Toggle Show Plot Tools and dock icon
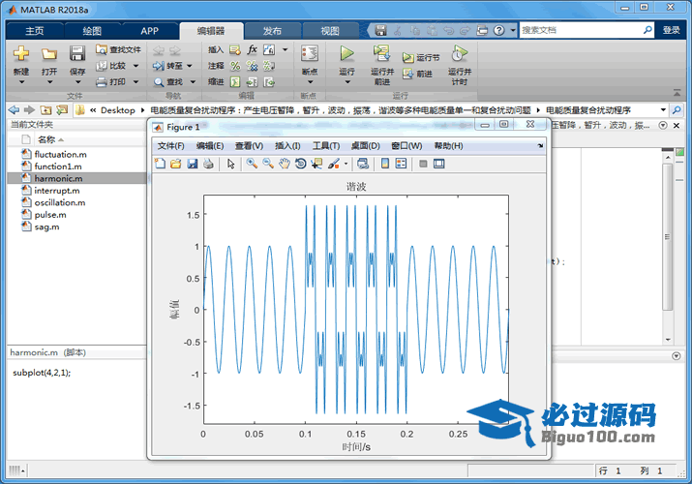The image size is (692, 484). pyautogui.click(x=438, y=164)
